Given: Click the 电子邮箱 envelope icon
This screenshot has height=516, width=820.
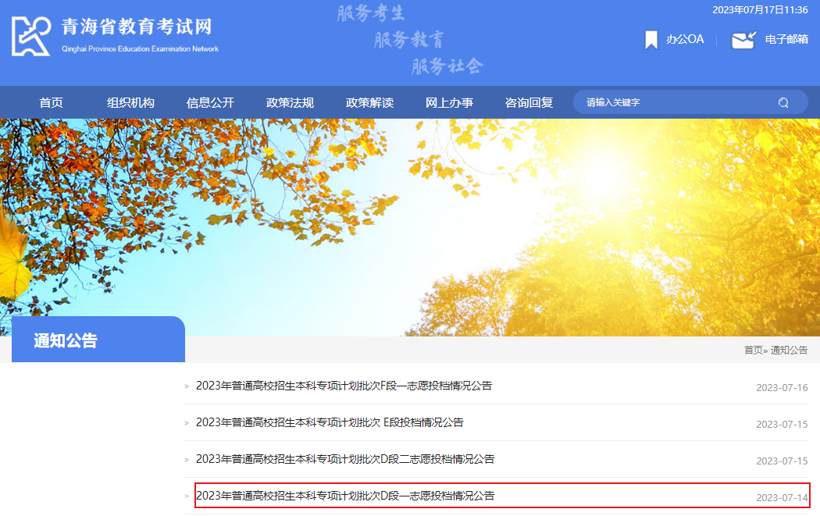Looking at the screenshot, I should point(743,40).
